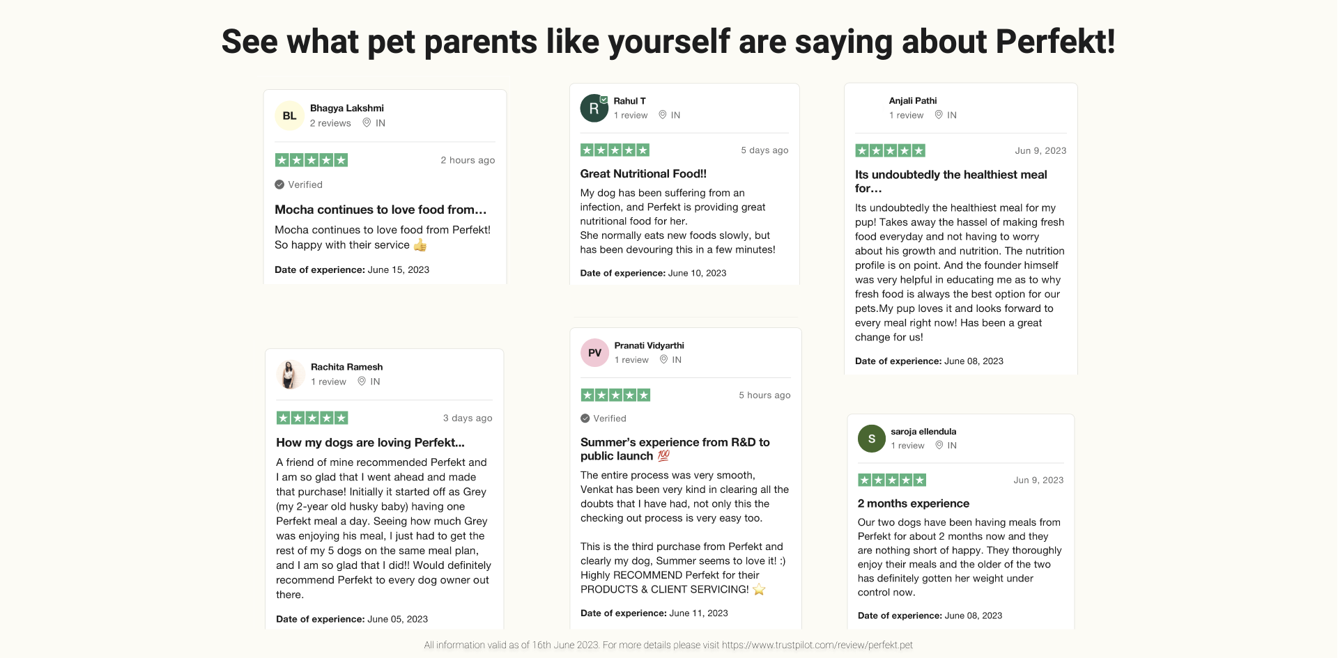Open 'Mocha continues to love food from...' title
Viewport: 1338px width, 658px height.
pyautogui.click(x=380, y=210)
